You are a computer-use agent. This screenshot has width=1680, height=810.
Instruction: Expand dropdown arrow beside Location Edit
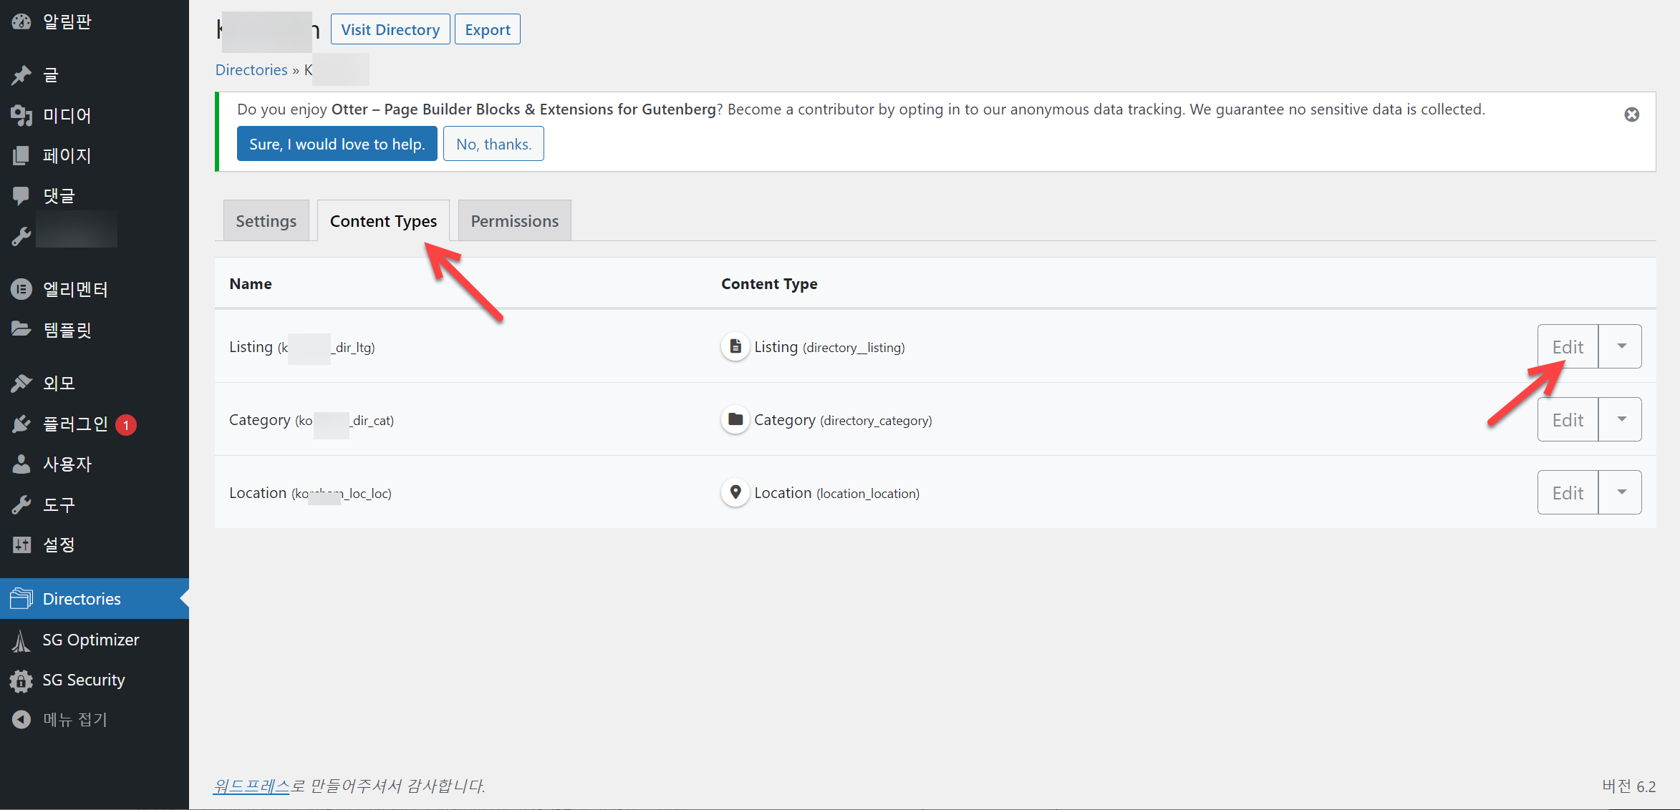[1621, 492]
